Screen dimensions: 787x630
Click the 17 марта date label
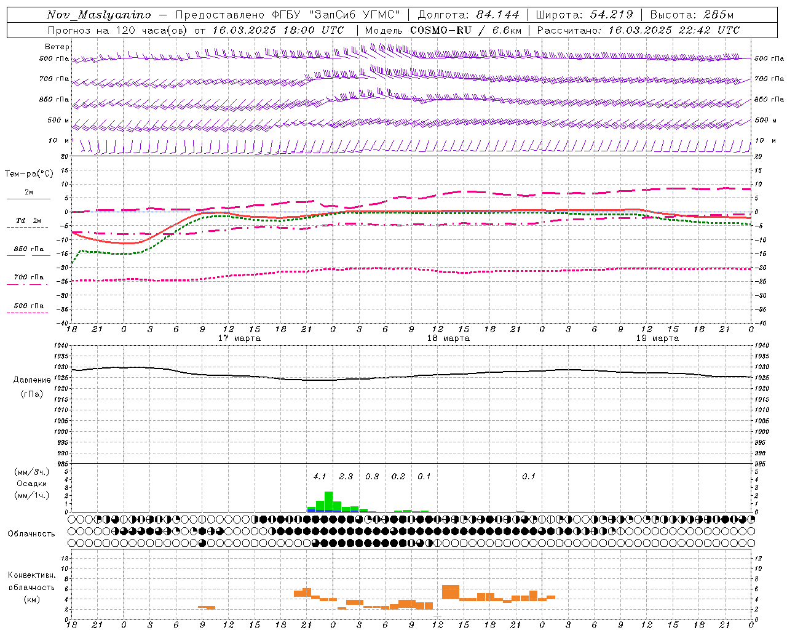click(x=240, y=338)
